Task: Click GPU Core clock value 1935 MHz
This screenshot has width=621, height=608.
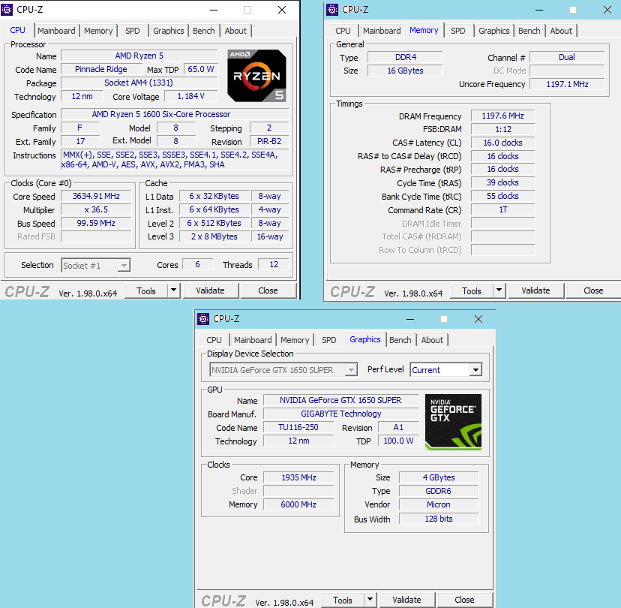Action: 298,477
